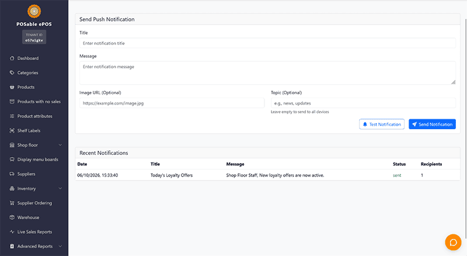Open Product attributes page
The height and width of the screenshot is (256, 467).
coord(34,116)
